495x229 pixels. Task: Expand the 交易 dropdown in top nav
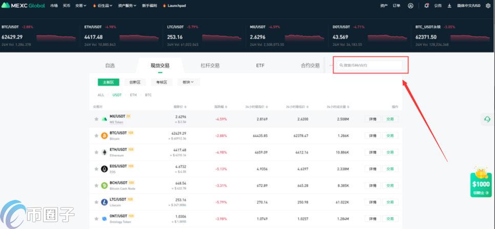click(81, 6)
